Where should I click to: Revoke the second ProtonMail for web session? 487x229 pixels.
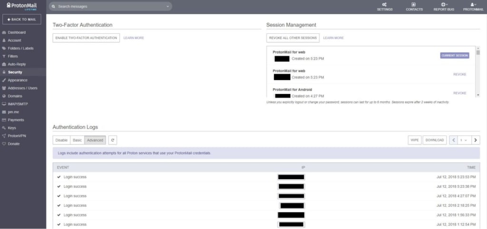point(460,75)
